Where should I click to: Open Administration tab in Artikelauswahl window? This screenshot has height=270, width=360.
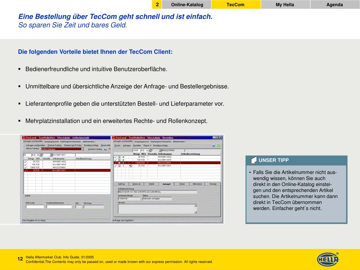click(x=89, y=142)
